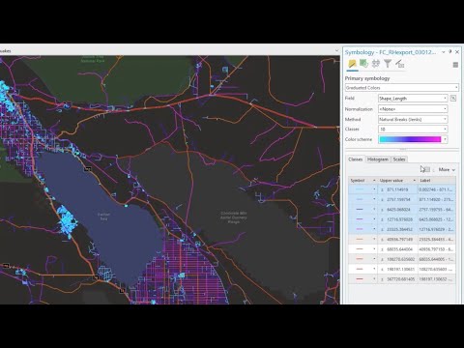Switch to the Classes tab
The height and width of the screenshot is (348, 464).
[356, 159]
